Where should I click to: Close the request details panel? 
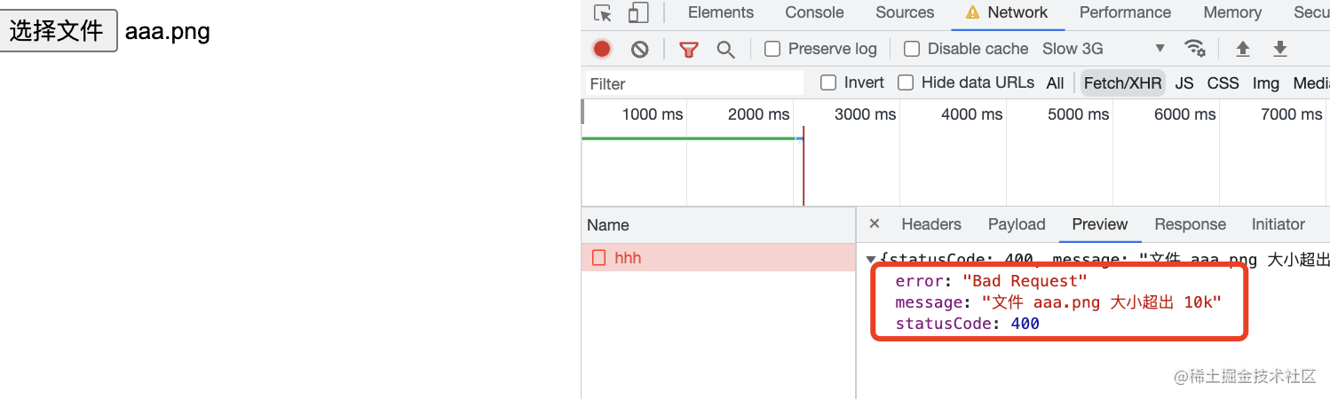point(875,224)
